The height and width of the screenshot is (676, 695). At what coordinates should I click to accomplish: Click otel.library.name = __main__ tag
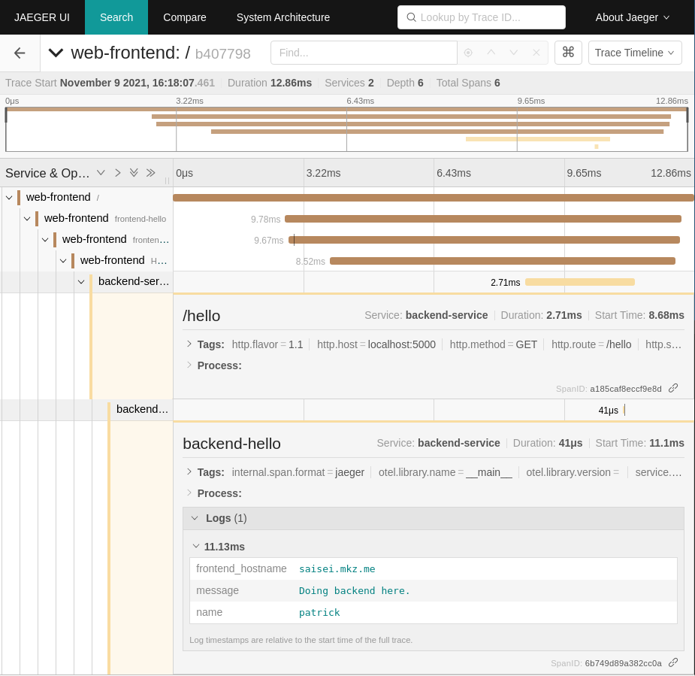coord(445,472)
